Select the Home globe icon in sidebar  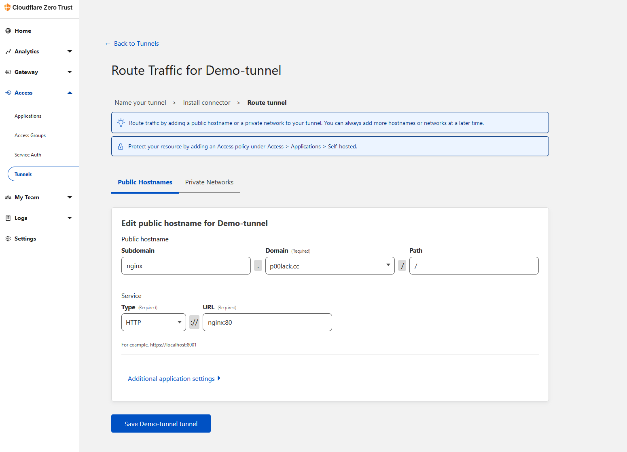[8, 30]
